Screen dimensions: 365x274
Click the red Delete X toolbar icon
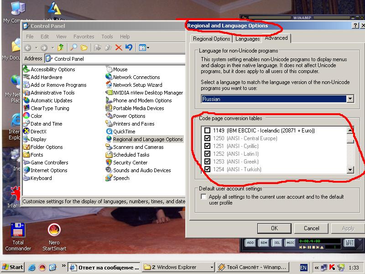coord(119,47)
